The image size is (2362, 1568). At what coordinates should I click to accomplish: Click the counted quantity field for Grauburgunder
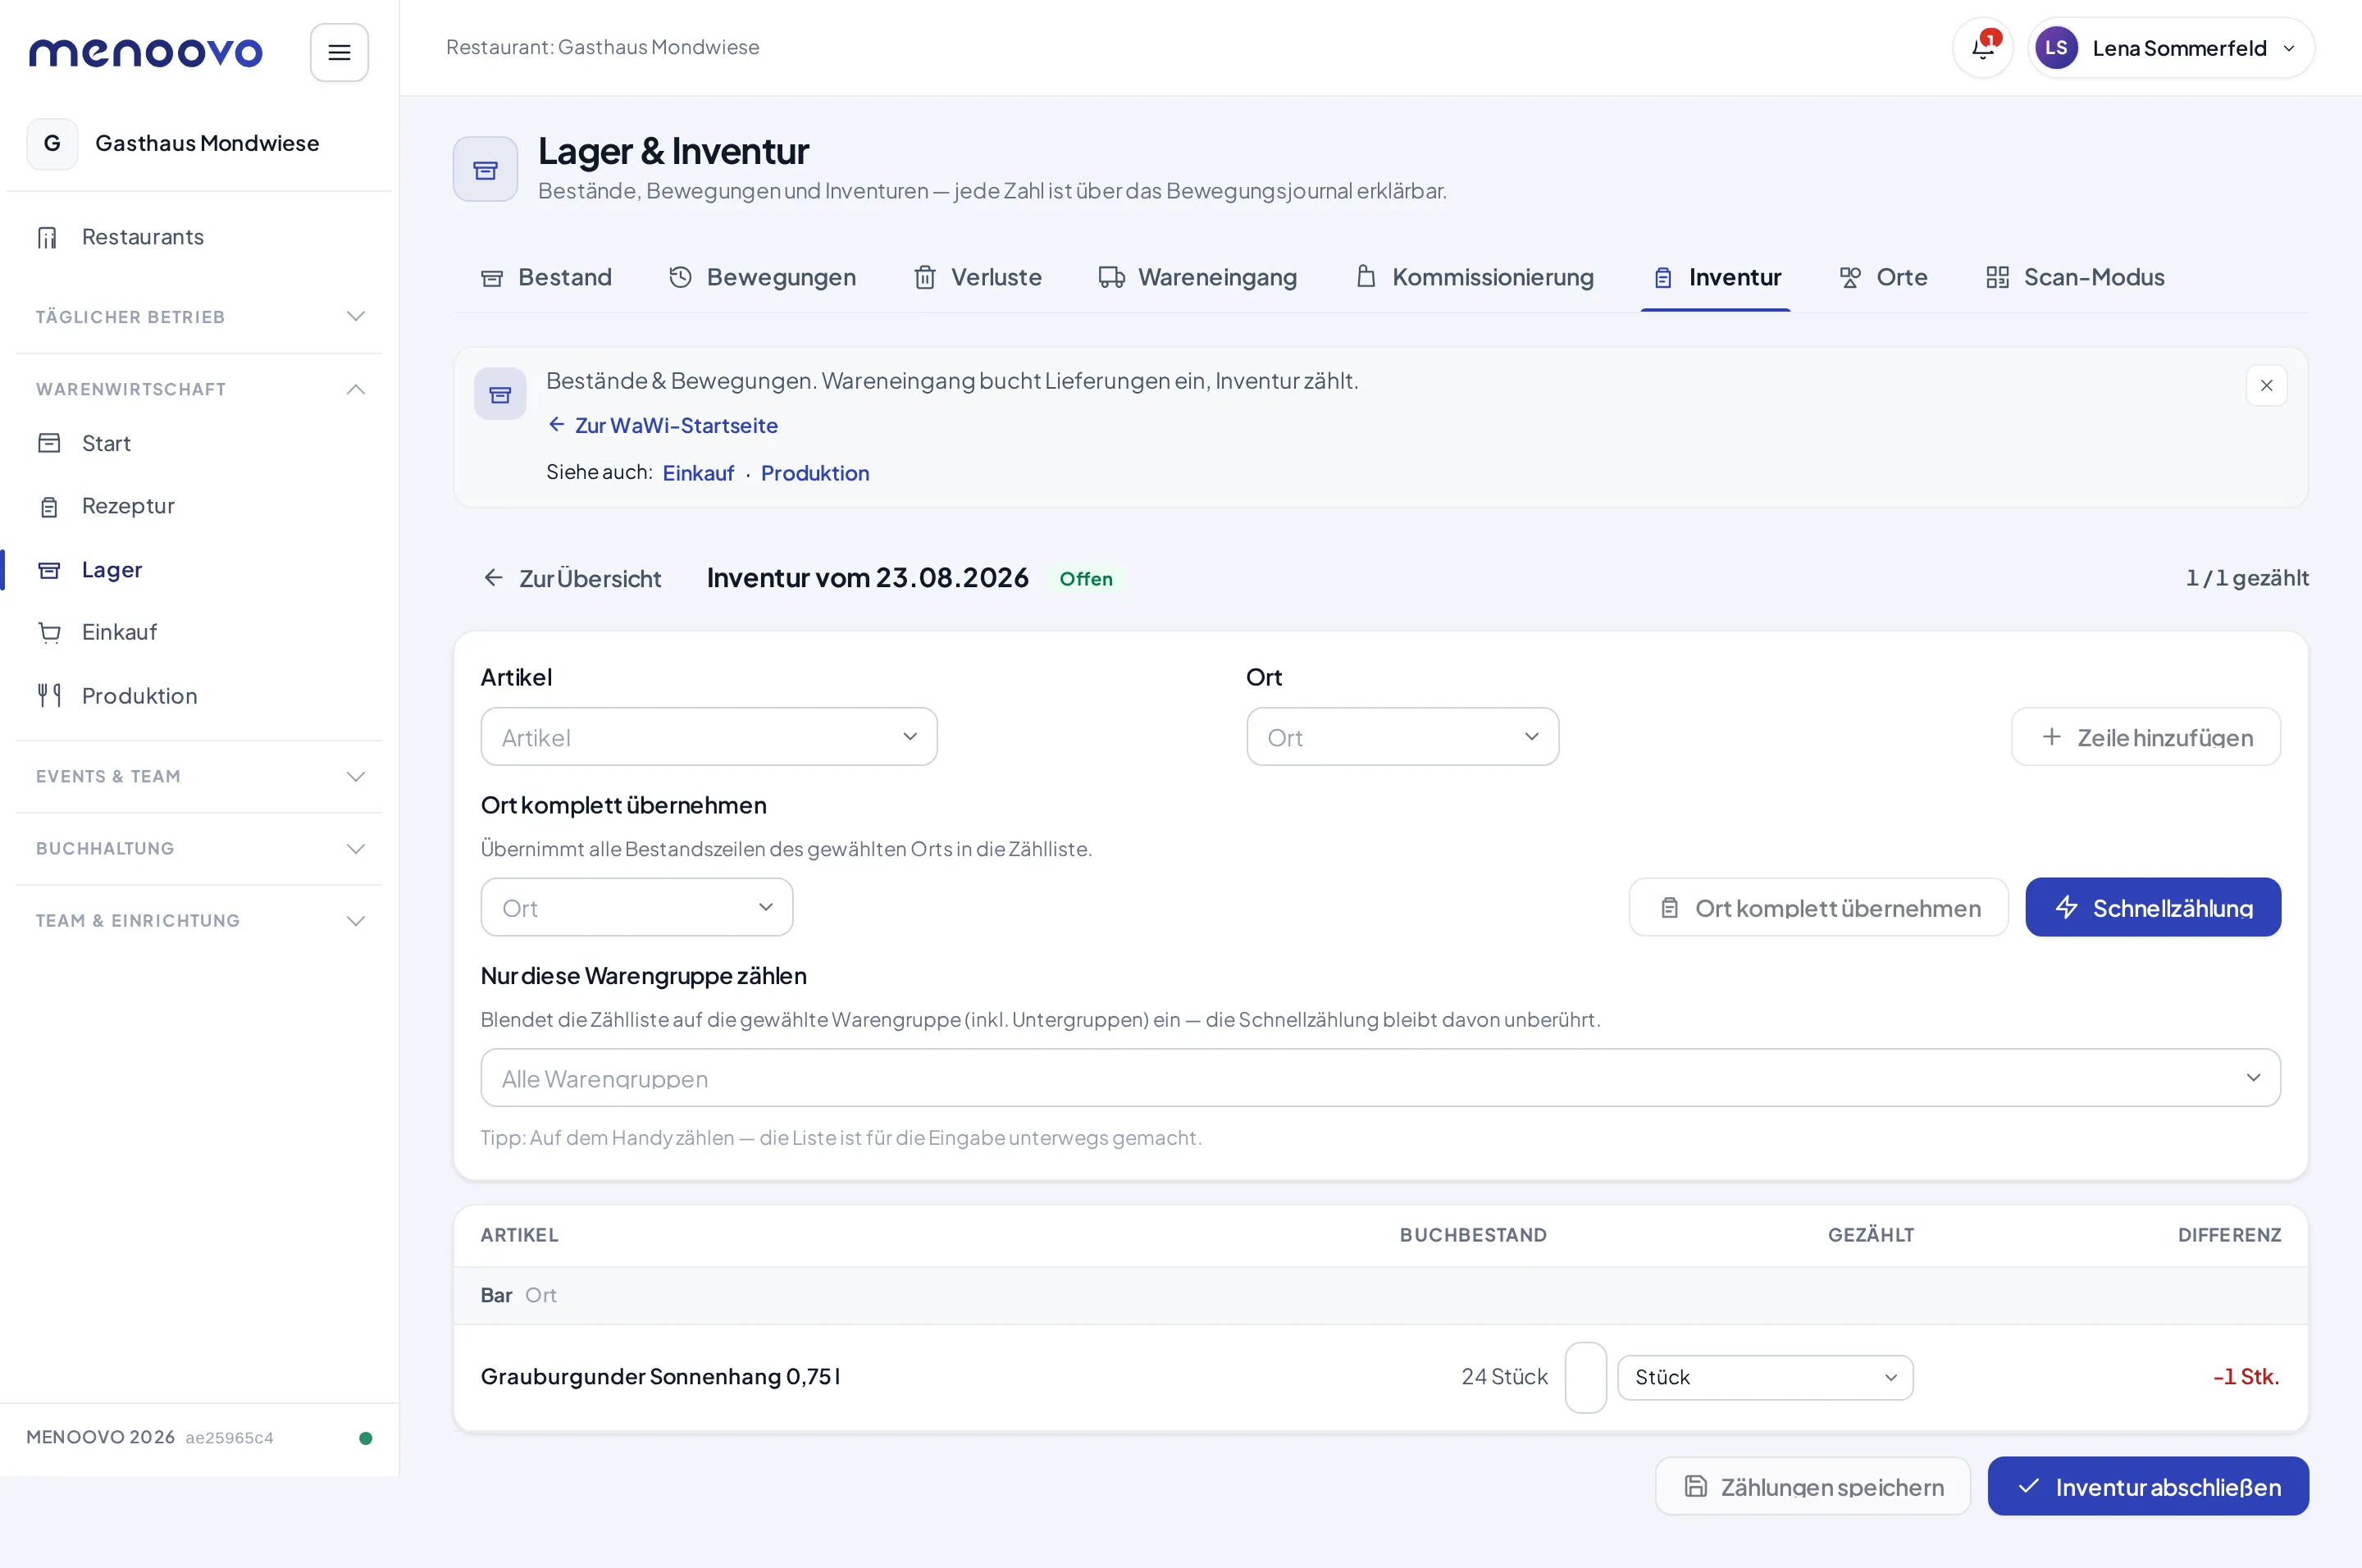coord(1585,1377)
